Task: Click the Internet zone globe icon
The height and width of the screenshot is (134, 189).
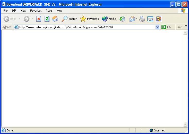Action: pyautogui.click(x=151, y=130)
